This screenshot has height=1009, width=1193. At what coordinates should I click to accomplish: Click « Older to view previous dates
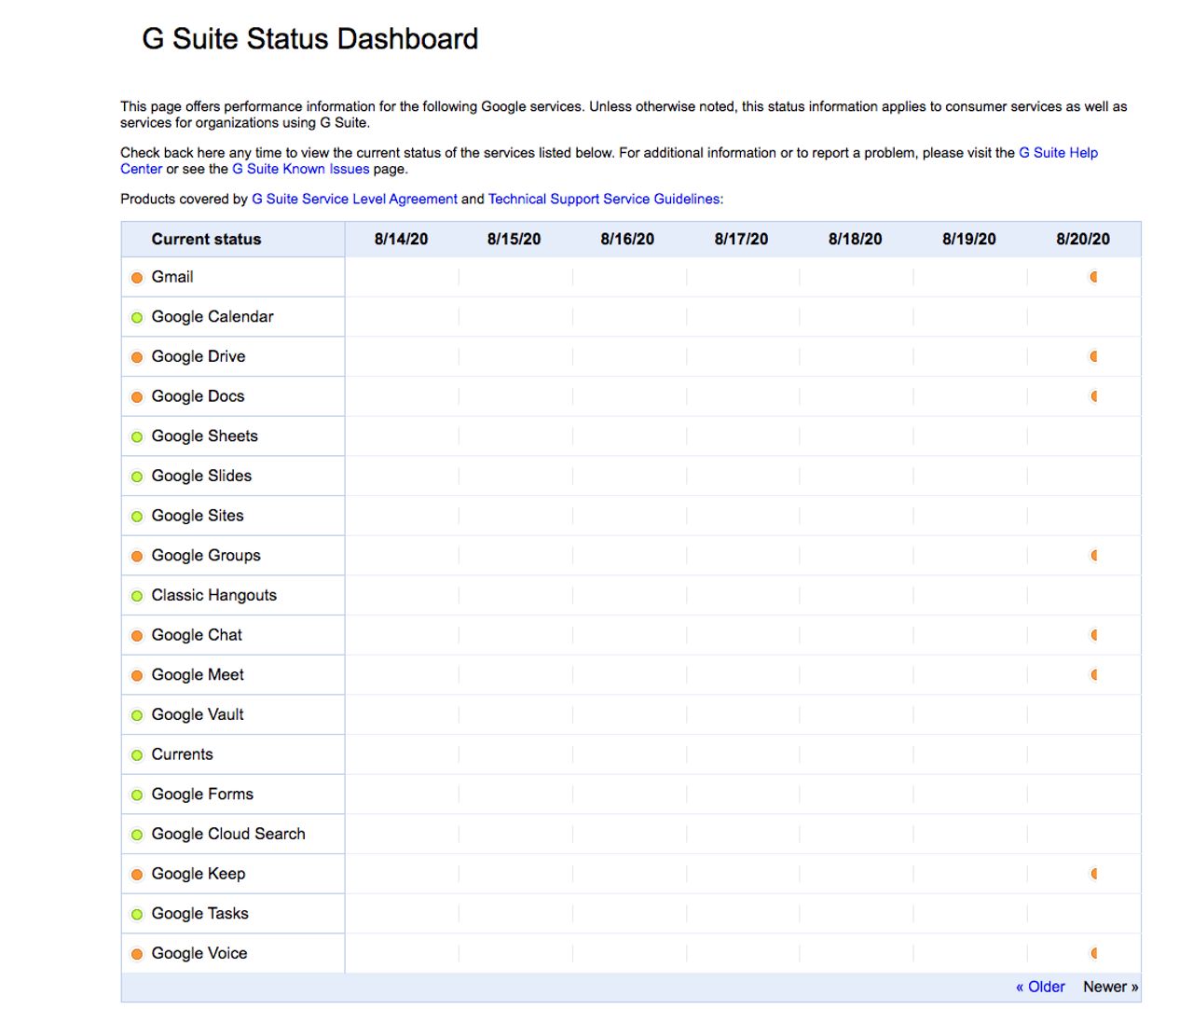(1041, 986)
